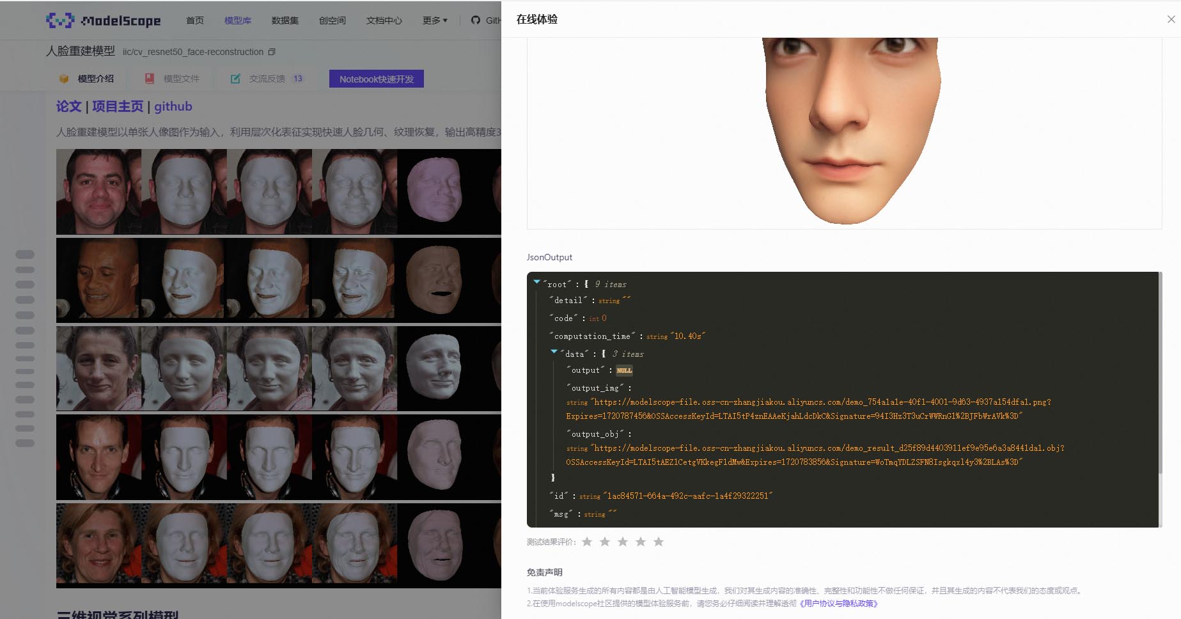1181x619 pixels.
Task: Click the JsonOutput label
Action: 549,257
